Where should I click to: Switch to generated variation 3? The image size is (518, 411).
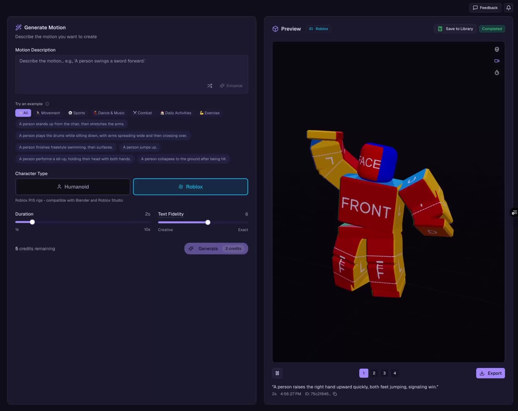[x=384, y=373]
